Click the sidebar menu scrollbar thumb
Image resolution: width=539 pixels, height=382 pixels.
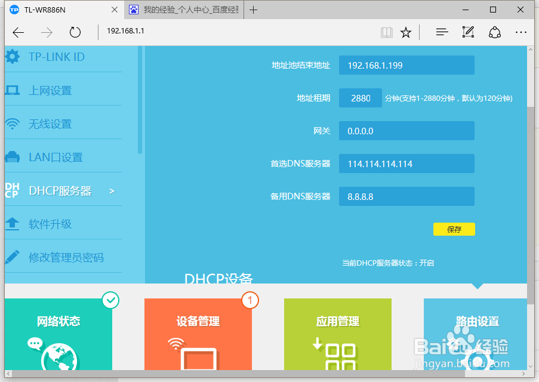140,100
